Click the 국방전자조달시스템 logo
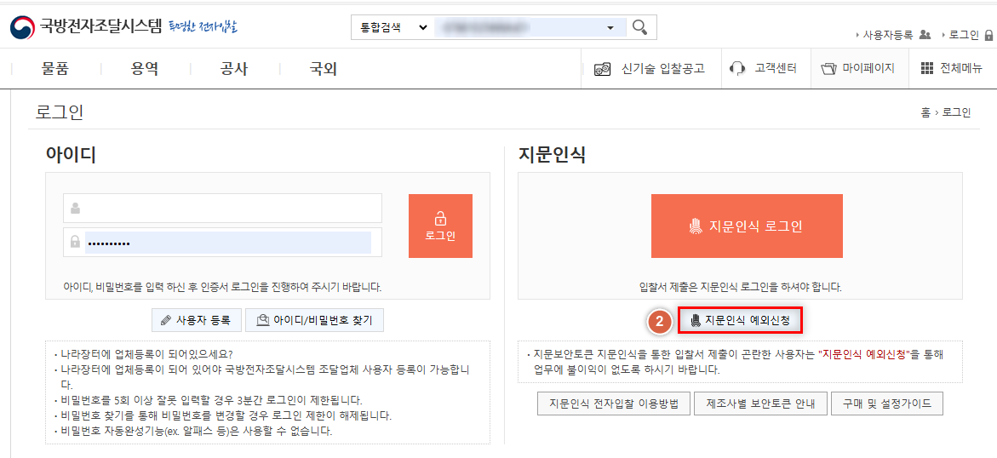The width and height of the screenshot is (997, 458). pos(87,27)
